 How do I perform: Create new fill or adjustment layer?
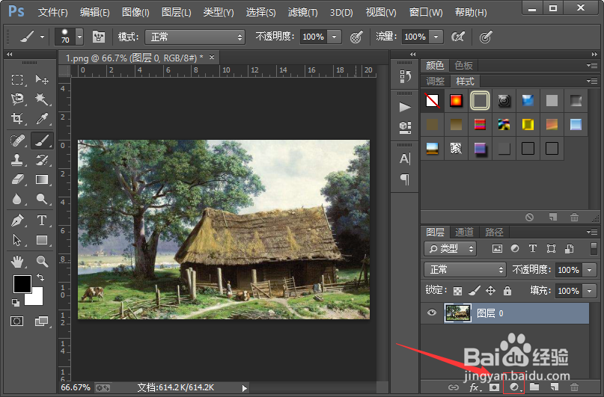pyautogui.click(x=514, y=387)
